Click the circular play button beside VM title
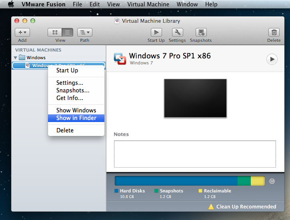This screenshot has height=220, width=290. [x=272, y=59]
